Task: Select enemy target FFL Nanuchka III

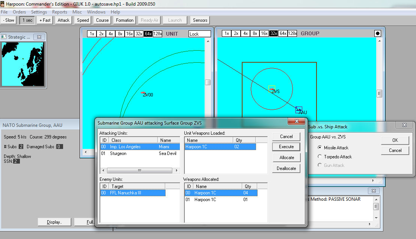Action: 133,193
